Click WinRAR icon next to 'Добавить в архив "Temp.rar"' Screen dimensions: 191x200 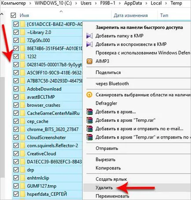pos(89,120)
